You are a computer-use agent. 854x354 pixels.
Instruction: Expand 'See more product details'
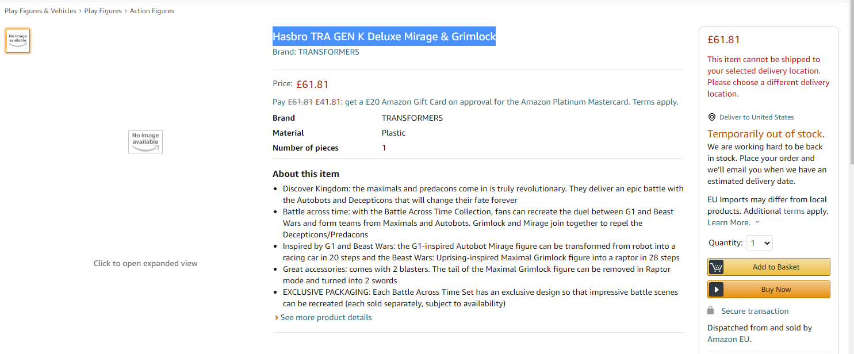[x=325, y=317]
